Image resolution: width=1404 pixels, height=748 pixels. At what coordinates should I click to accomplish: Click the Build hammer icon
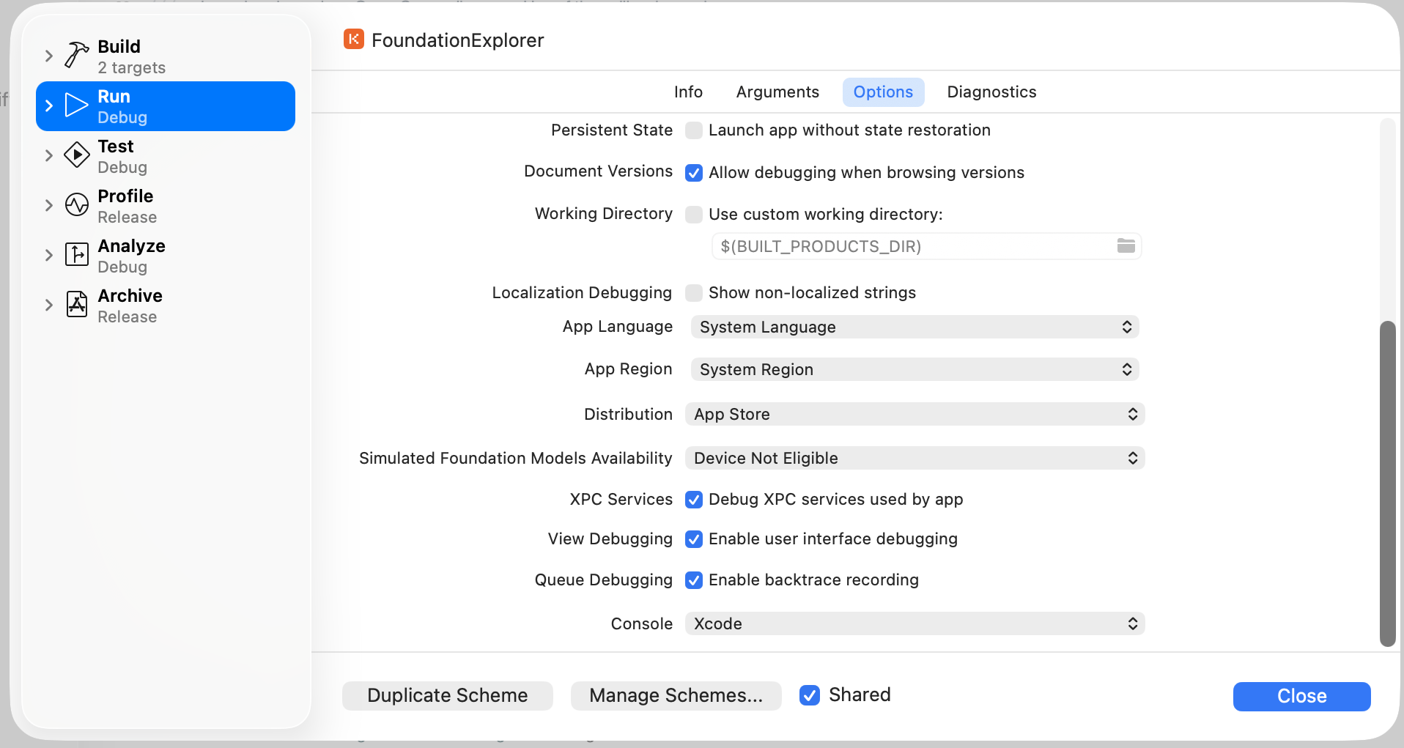pyautogui.click(x=77, y=55)
